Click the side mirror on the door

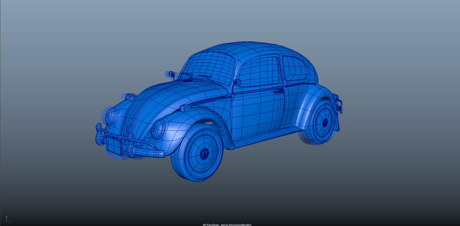[237, 83]
